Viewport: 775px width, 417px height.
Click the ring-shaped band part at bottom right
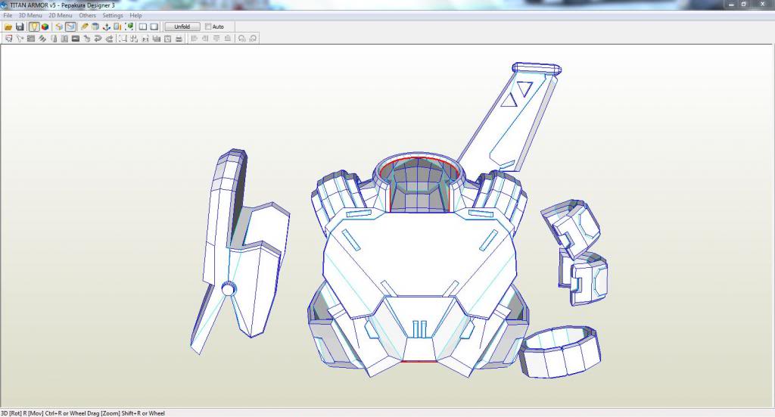[560, 352]
